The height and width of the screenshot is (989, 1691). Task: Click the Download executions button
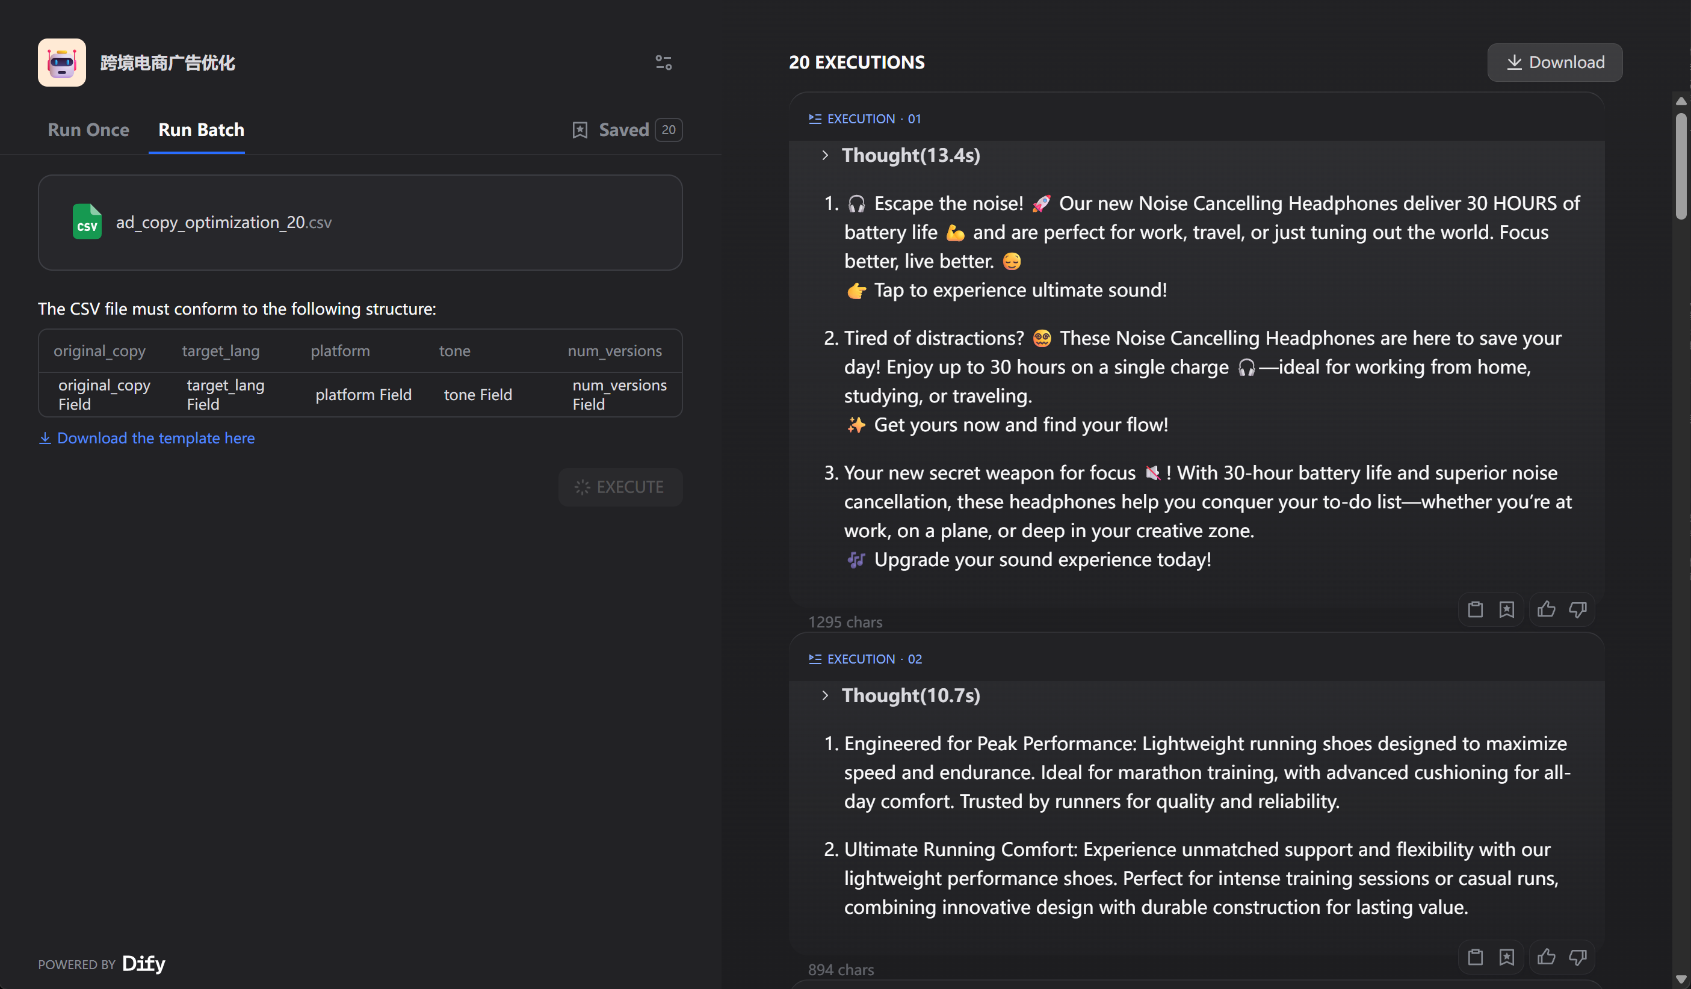click(x=1555, y=63)
